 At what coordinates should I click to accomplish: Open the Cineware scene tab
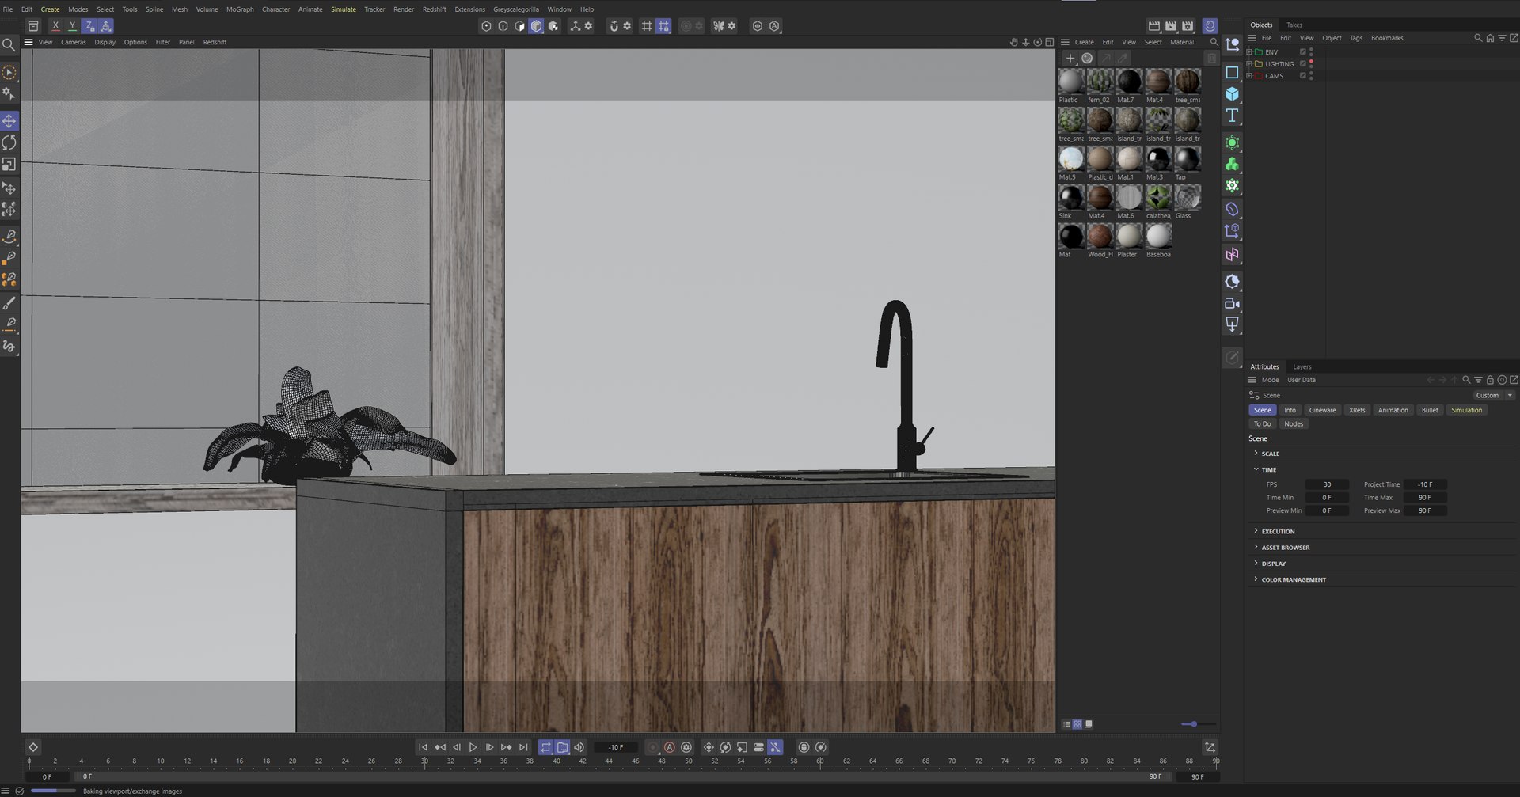(1322, 410)
